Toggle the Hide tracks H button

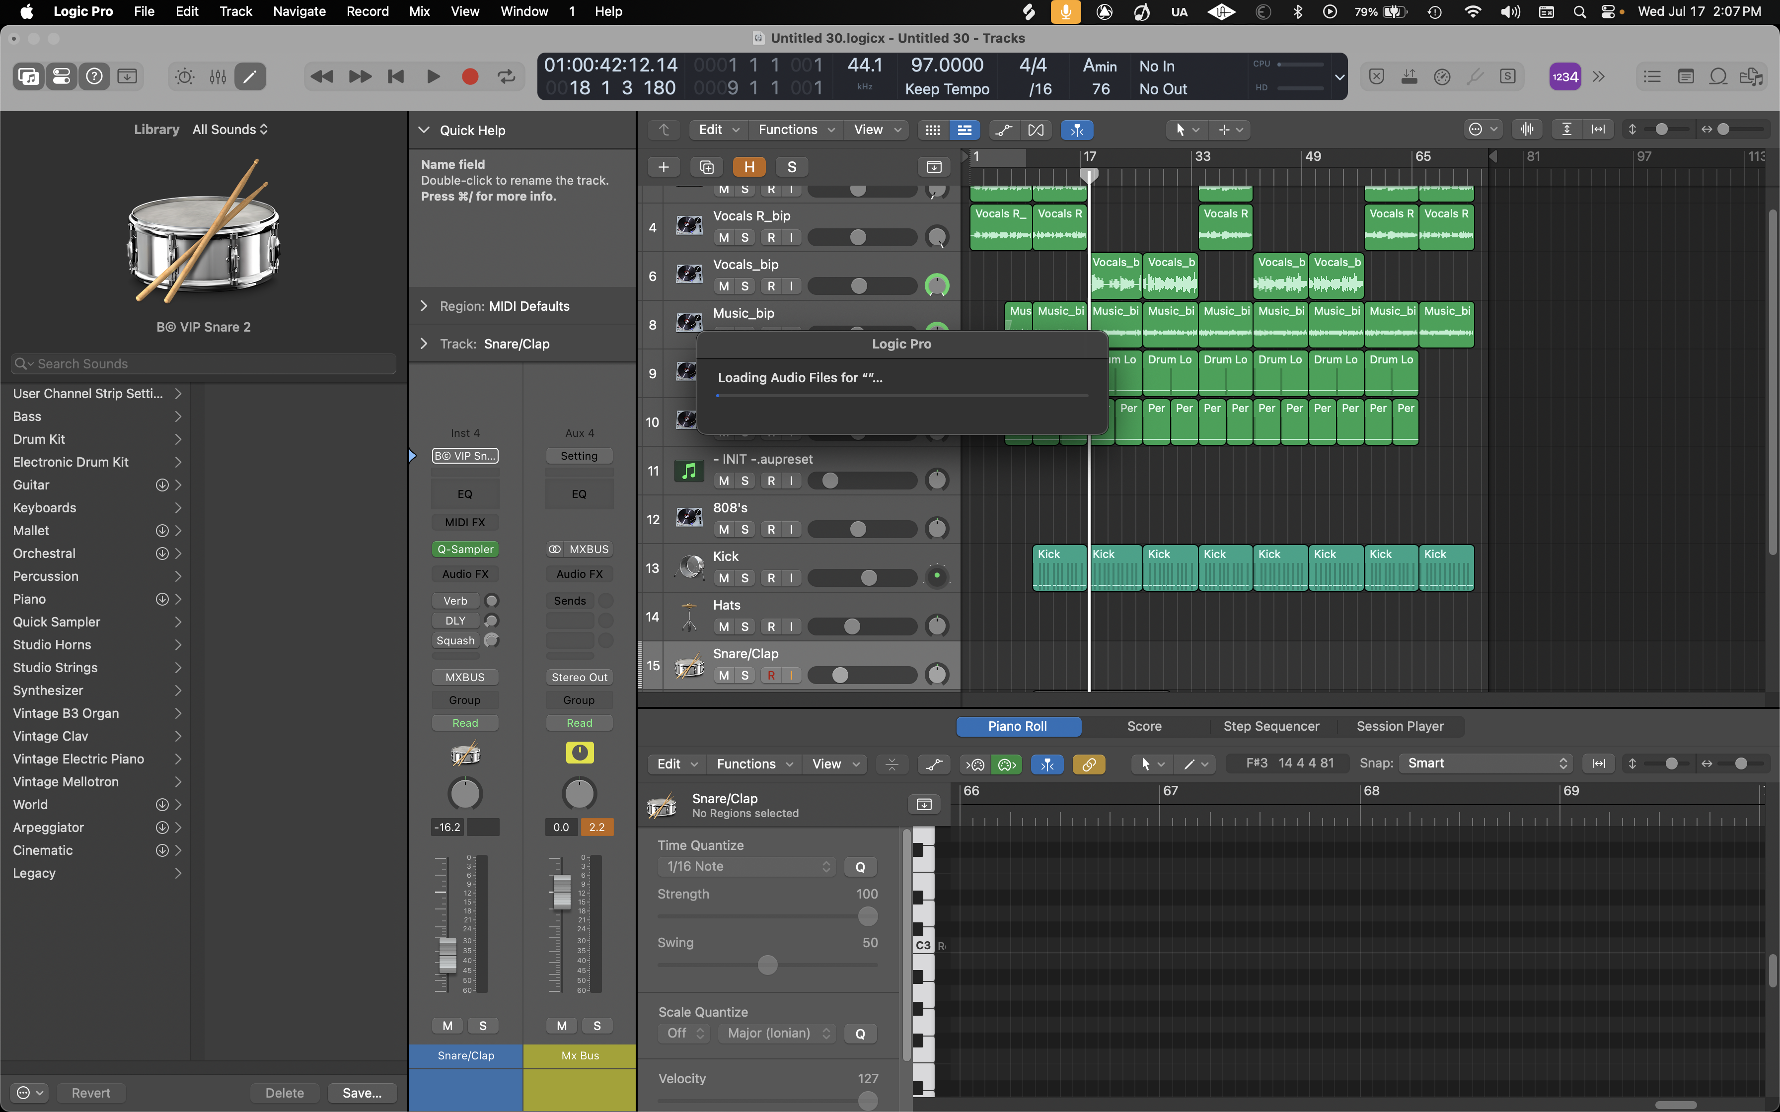click(x=749, y=167)
